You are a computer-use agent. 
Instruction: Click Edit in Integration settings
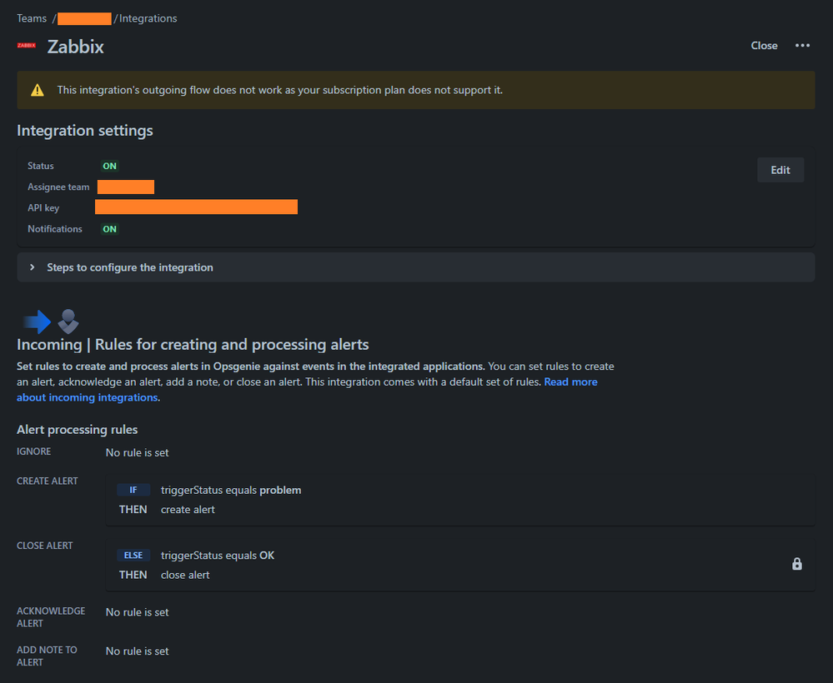tap(780, 170)
